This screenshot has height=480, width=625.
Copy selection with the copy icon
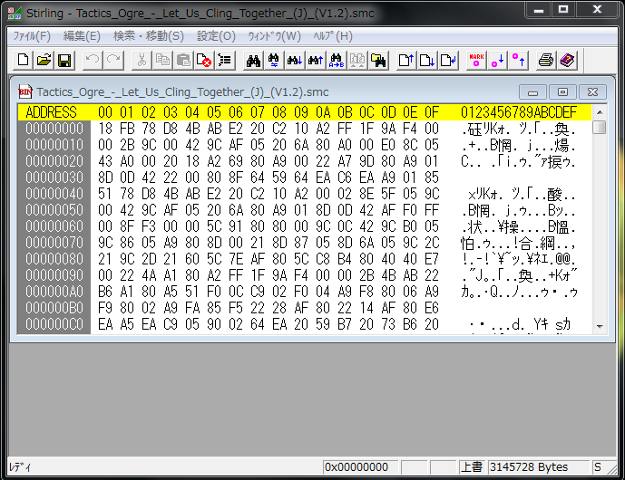click(162, 61)
